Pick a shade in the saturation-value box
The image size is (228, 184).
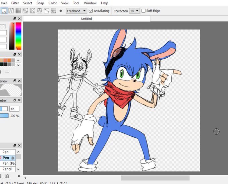(12, 36)
